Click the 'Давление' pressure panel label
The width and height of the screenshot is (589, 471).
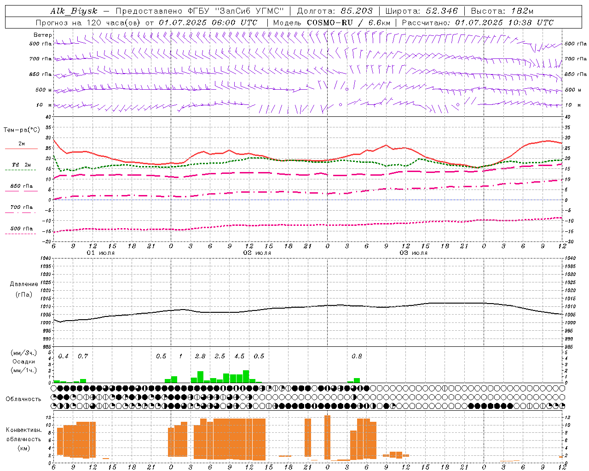point(24,284)
